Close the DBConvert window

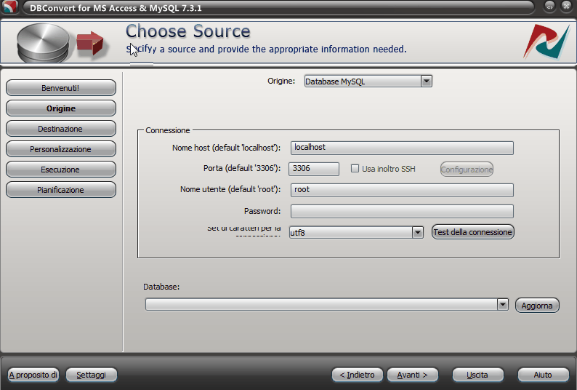pyautogui.click(x=567, y=7)
